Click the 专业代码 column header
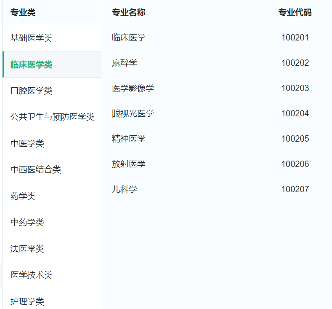The image size is (332, 309). (295, 12)
